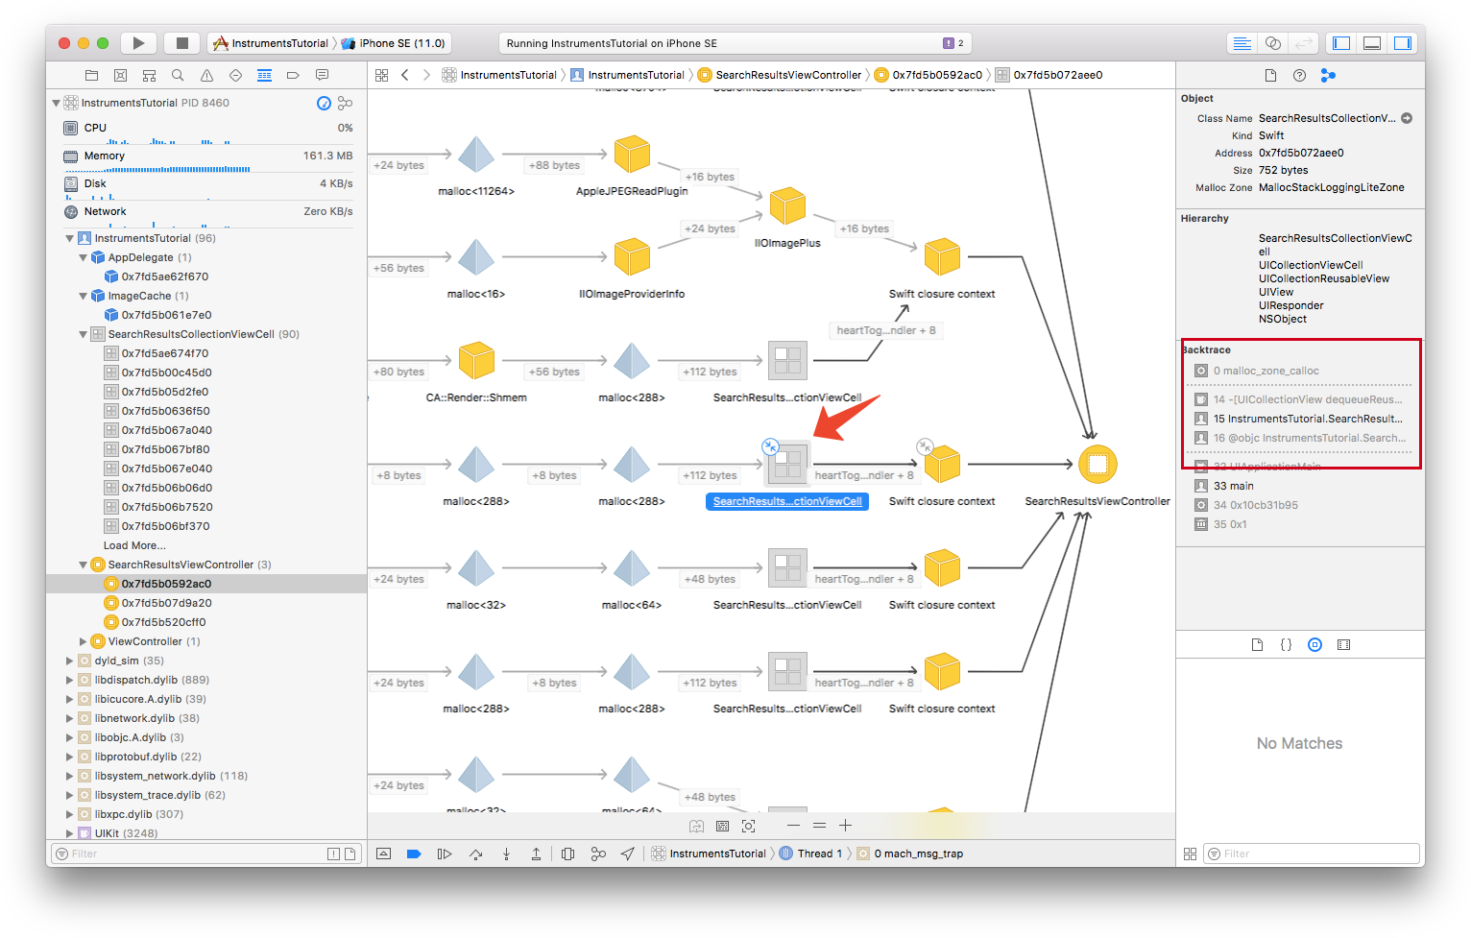Collapse the InstrumentsTutorial PID 8460 process
This screenshot has width=1471, height=938.
[x=56, y=103]
